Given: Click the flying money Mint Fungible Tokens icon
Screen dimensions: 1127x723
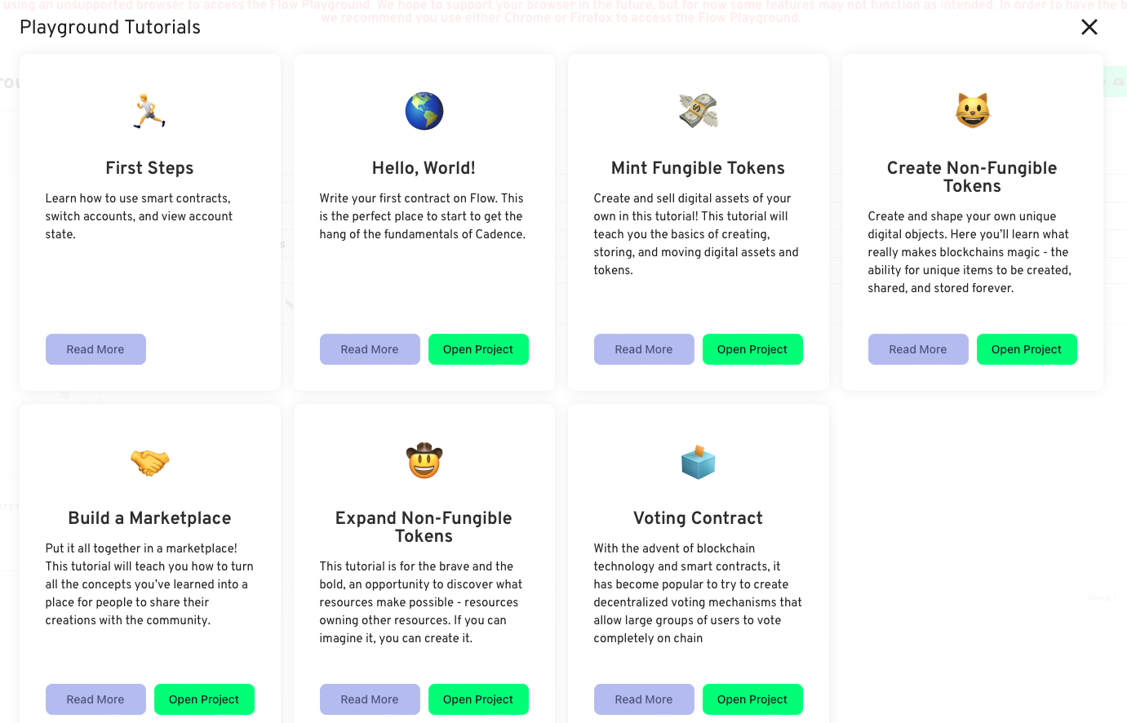Looking at the screenshot, I should pyautogui.click(x=699, y=111).
